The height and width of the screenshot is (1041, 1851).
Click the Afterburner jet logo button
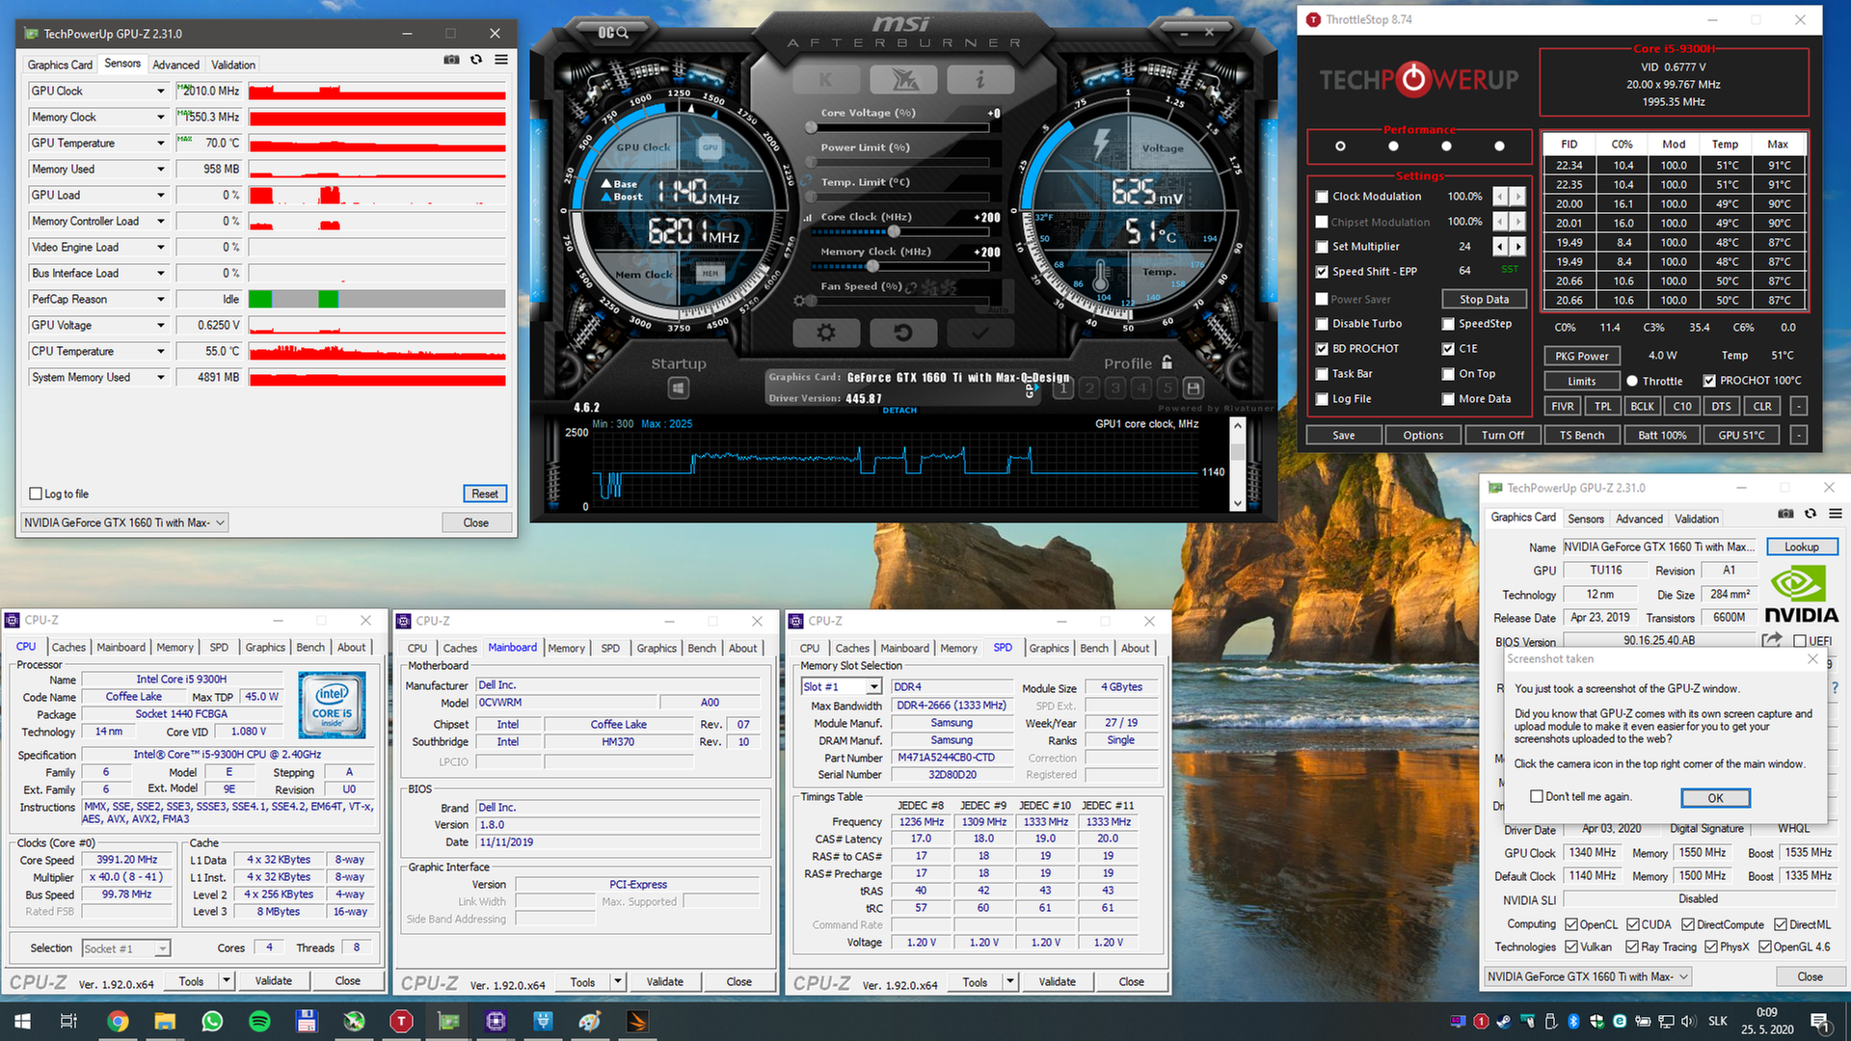tap(903, 80)
